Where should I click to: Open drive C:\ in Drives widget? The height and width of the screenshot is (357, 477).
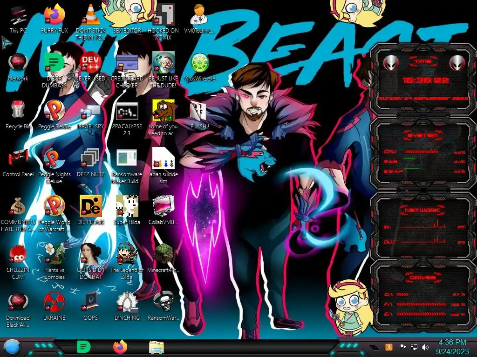[x=425, y=294]
